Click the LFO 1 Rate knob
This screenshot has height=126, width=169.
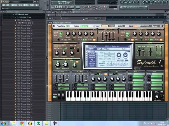coord(93,79)
